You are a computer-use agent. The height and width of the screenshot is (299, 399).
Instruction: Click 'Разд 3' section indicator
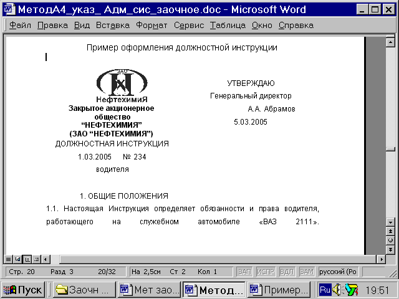tap(62, 272)
